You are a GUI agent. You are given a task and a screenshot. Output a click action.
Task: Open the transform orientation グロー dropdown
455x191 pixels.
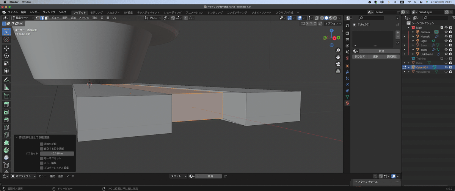coord(153,18)
